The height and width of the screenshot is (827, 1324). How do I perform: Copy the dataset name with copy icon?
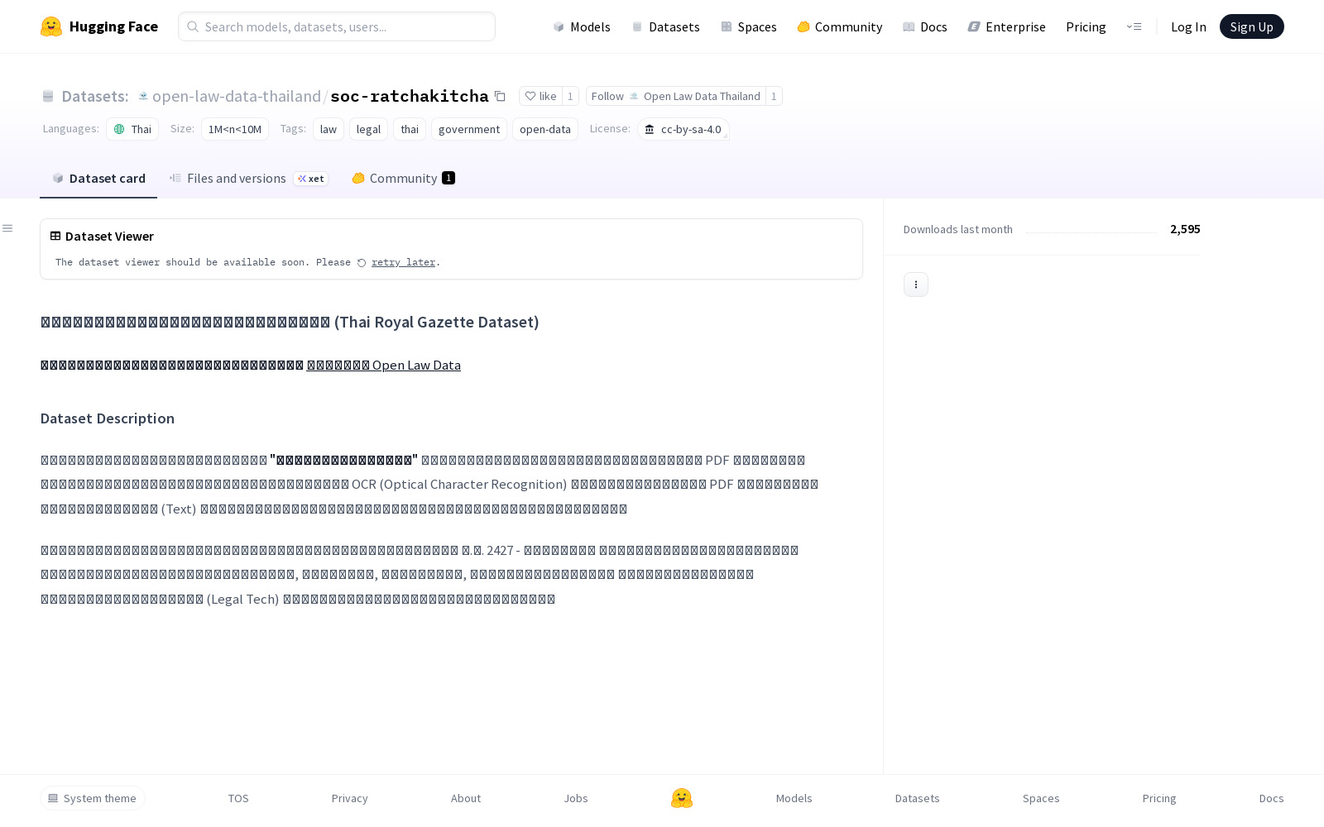click(500, 96)
